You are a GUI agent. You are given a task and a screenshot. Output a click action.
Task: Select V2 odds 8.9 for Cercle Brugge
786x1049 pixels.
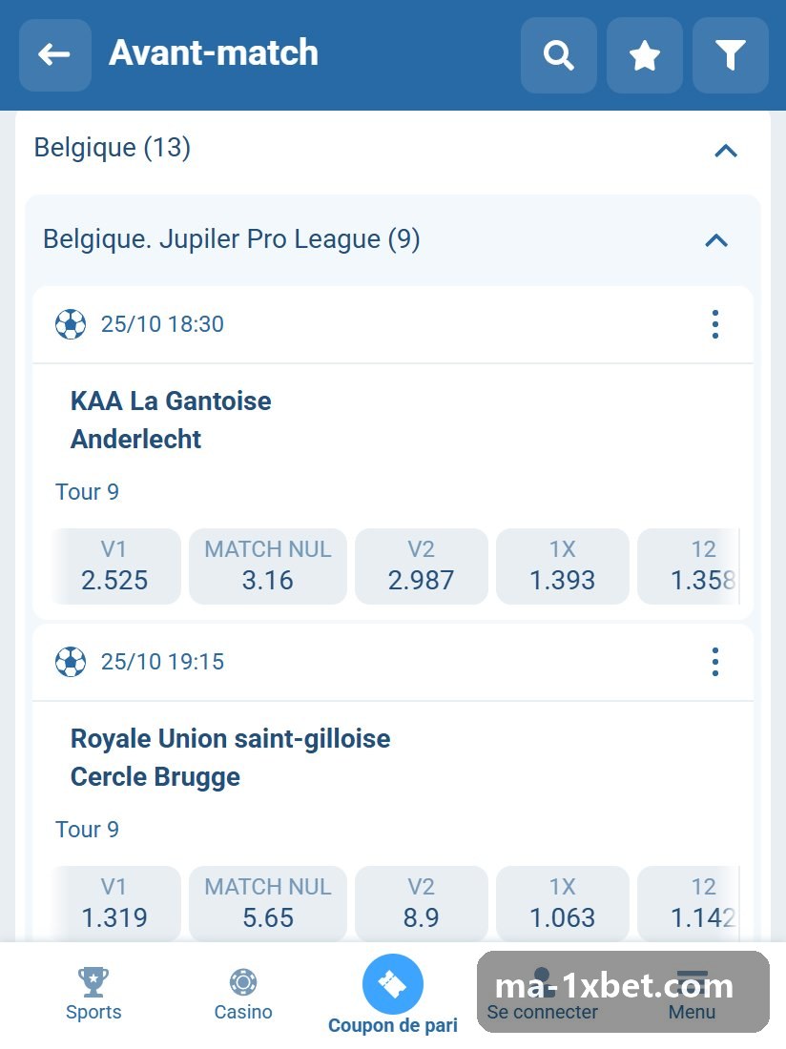421,903
